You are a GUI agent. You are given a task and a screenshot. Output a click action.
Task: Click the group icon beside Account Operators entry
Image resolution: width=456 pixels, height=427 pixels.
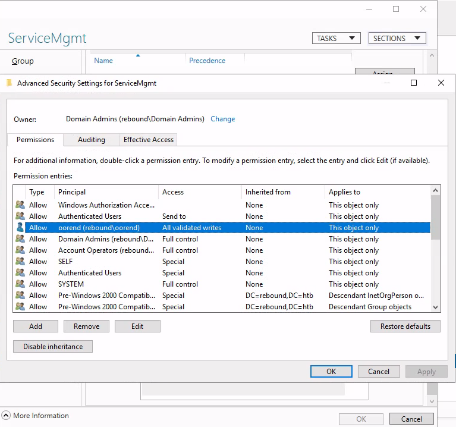click(x=20, y=250)
